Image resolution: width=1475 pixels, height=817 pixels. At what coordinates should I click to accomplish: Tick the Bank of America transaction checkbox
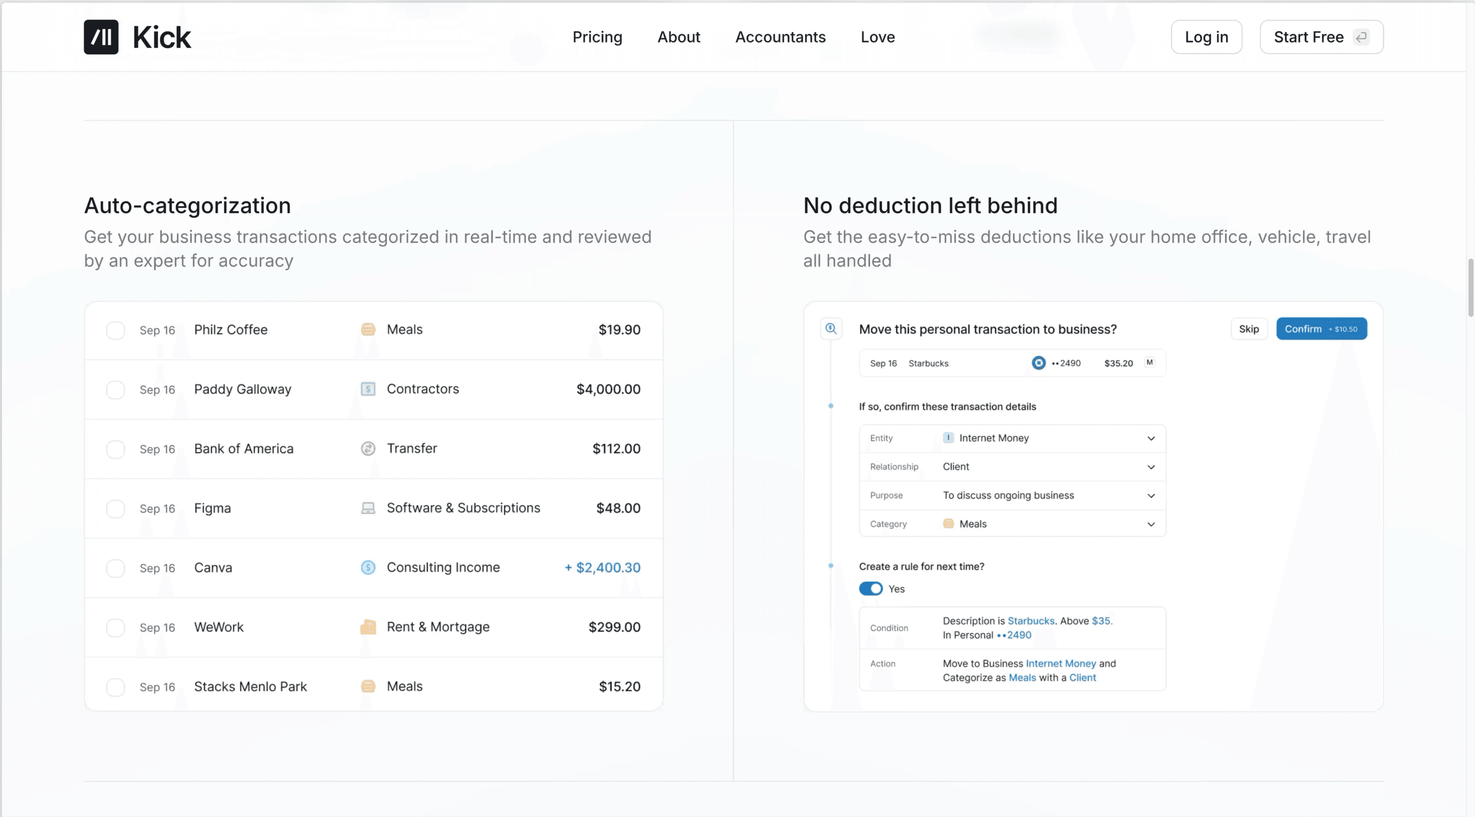[115, 449]
